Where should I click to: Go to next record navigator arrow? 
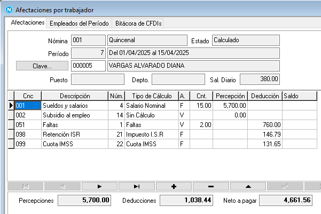[99, 186]
